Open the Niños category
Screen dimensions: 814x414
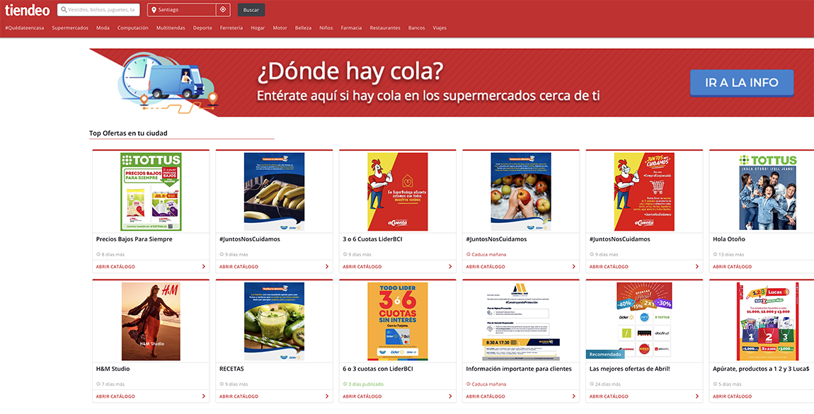(326, 28)
